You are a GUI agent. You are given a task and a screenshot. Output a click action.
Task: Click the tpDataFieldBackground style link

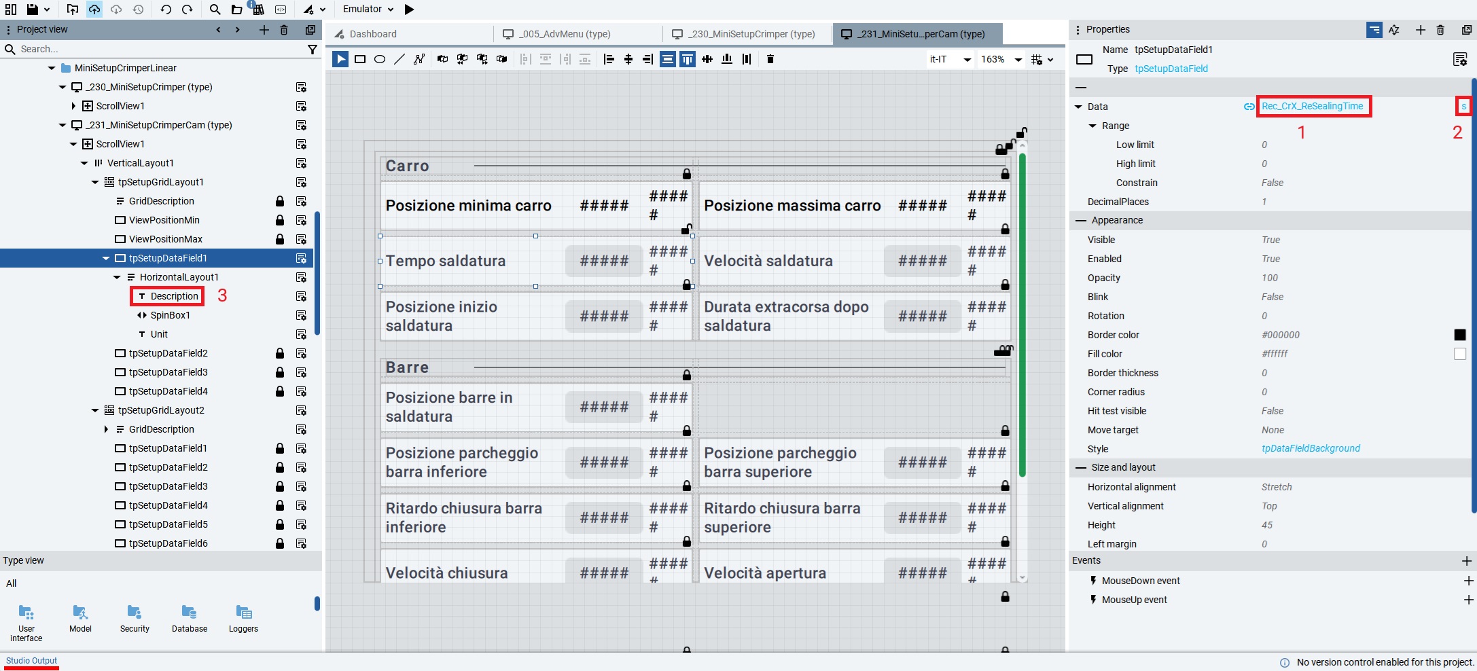coord(1311,448)
